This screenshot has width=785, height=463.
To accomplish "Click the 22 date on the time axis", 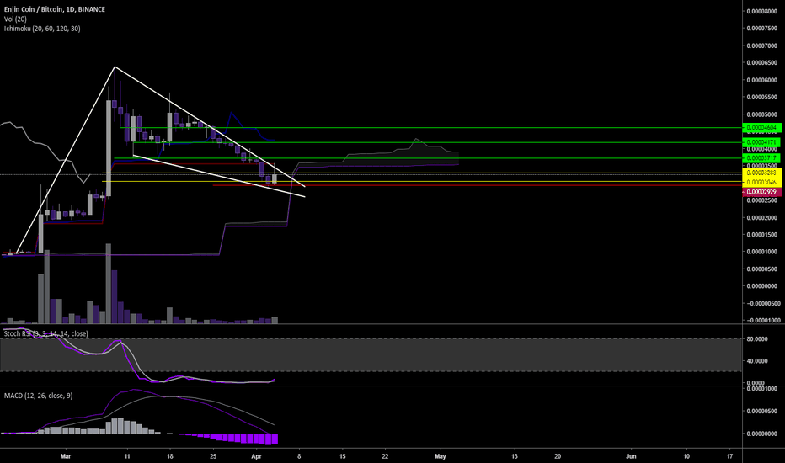I will point(386,456).
